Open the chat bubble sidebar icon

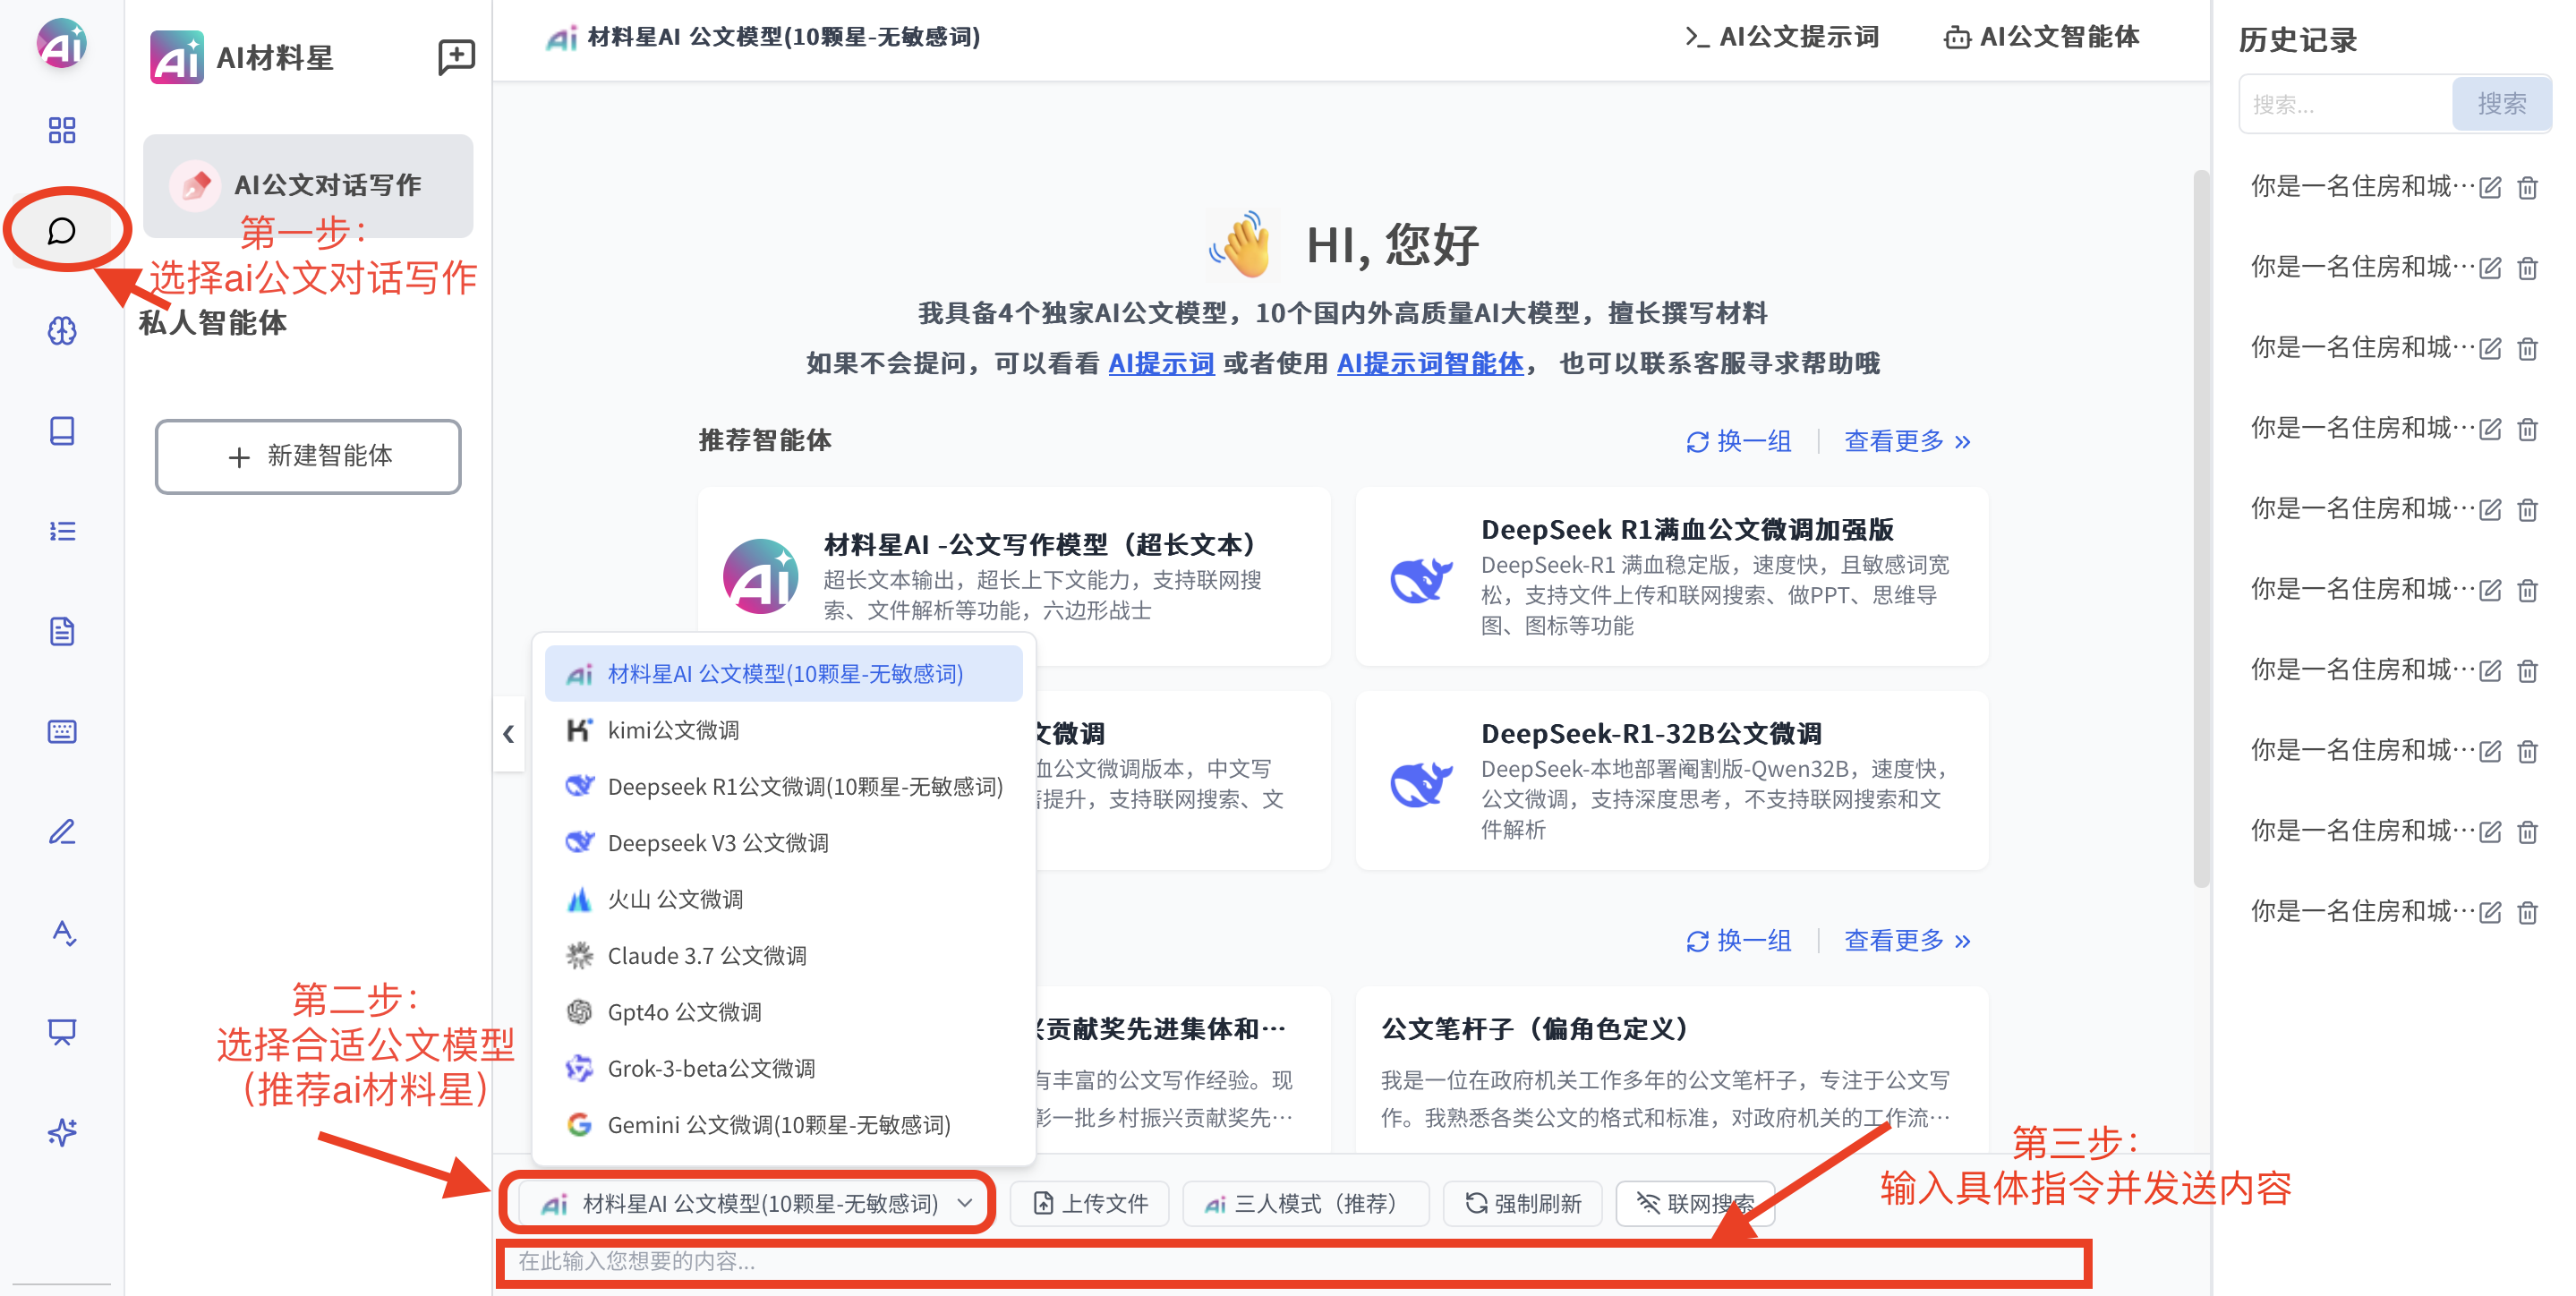coord(62,231)
